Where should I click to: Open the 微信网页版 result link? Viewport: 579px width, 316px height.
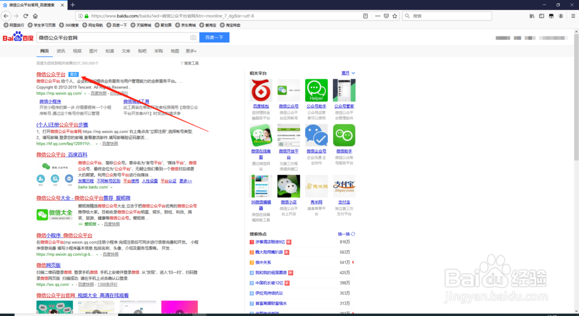49,266
